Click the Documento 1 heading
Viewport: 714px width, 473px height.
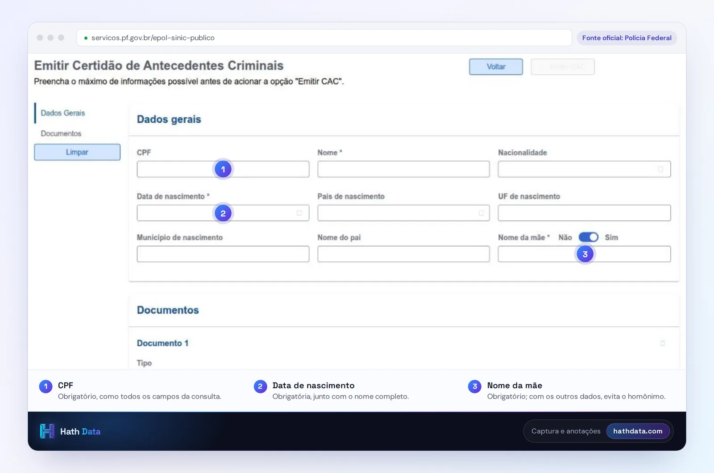(163, 343)
